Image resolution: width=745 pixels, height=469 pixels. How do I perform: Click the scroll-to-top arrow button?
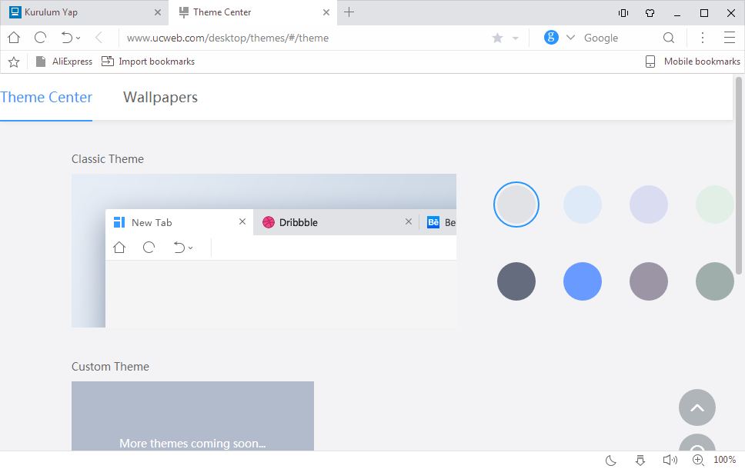click(697, 407)
